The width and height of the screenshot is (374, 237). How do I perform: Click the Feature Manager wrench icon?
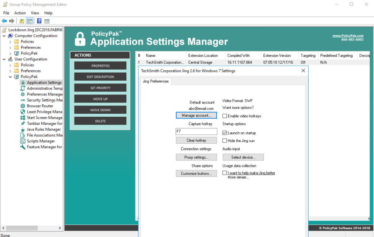tap(23, 147)
